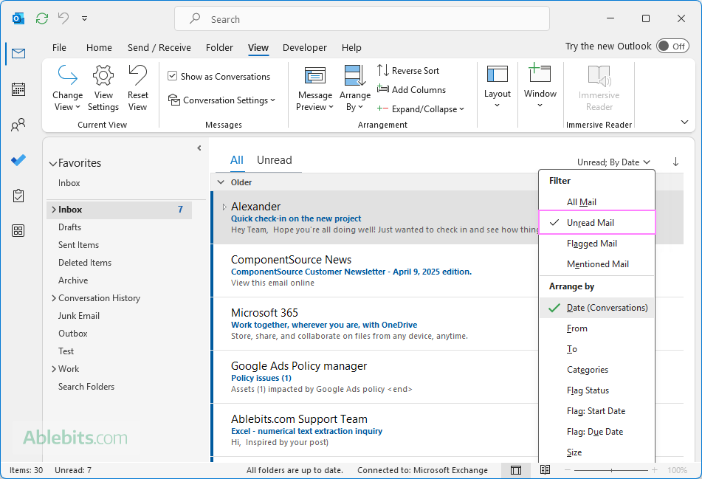This screenshot has width=702, height=479.
Task: Expand the Work folder in folder pane
Action: pos(54,369)
